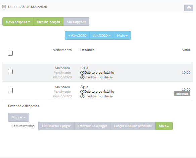
Task: Click Água due date 08/05/2020
Action: click(62, 96)
